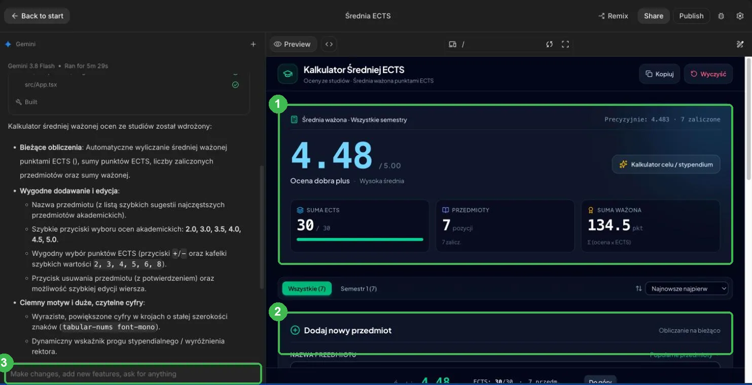Switch to the Preview tab
Viewport: 752px width, 385px height.
click(293, 44)
